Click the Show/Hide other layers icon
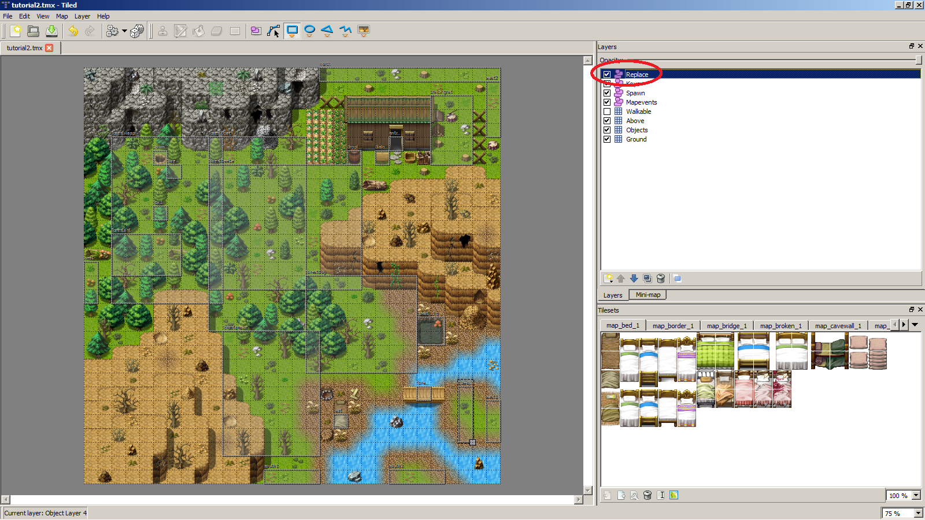Screen dimensions: 925x520 [678, 278]
